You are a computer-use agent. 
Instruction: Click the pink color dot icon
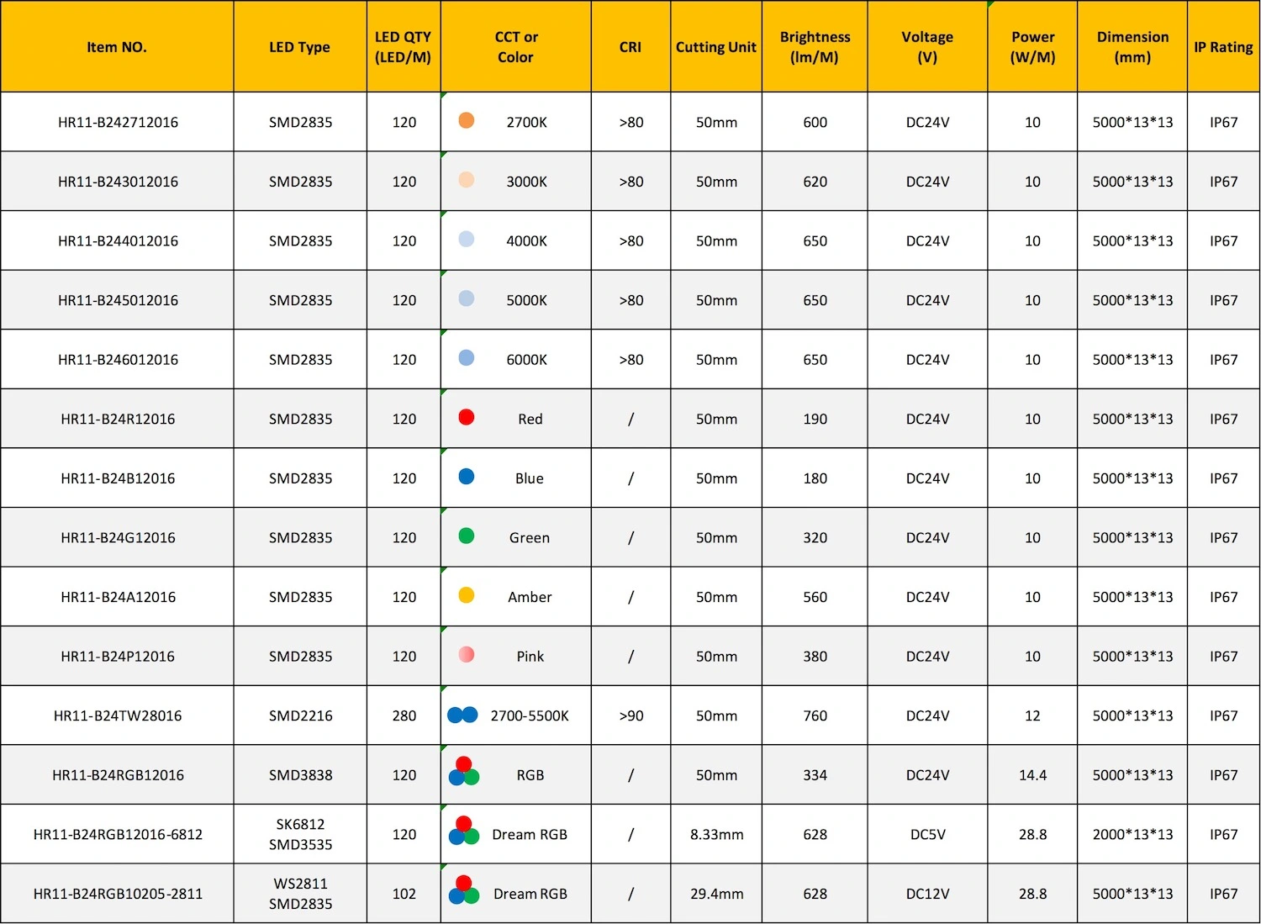tap(467, 654)
